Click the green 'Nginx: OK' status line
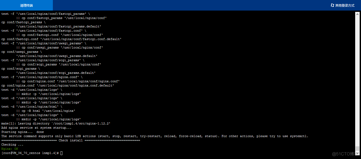This screenshot has width=361, height=159. [10, 149]
